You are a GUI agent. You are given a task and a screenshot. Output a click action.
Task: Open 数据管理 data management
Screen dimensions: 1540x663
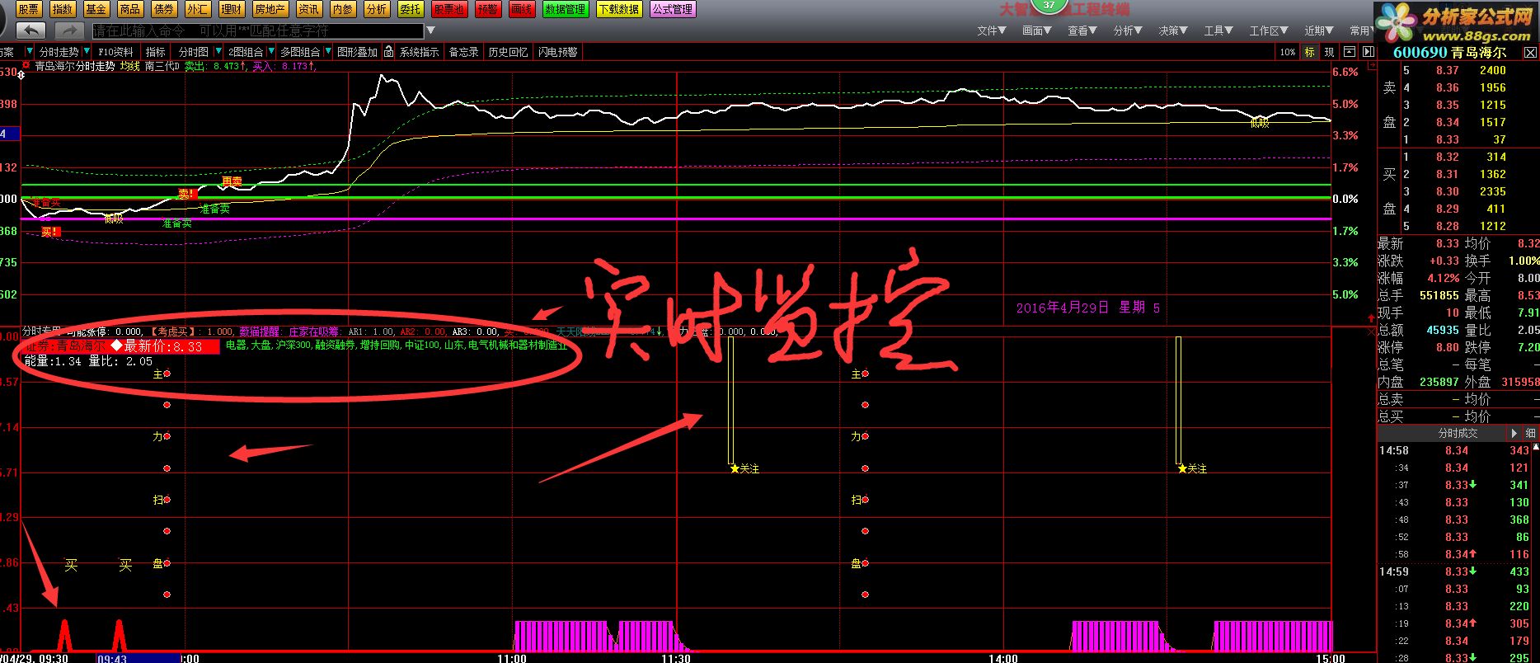click(566, 9)
